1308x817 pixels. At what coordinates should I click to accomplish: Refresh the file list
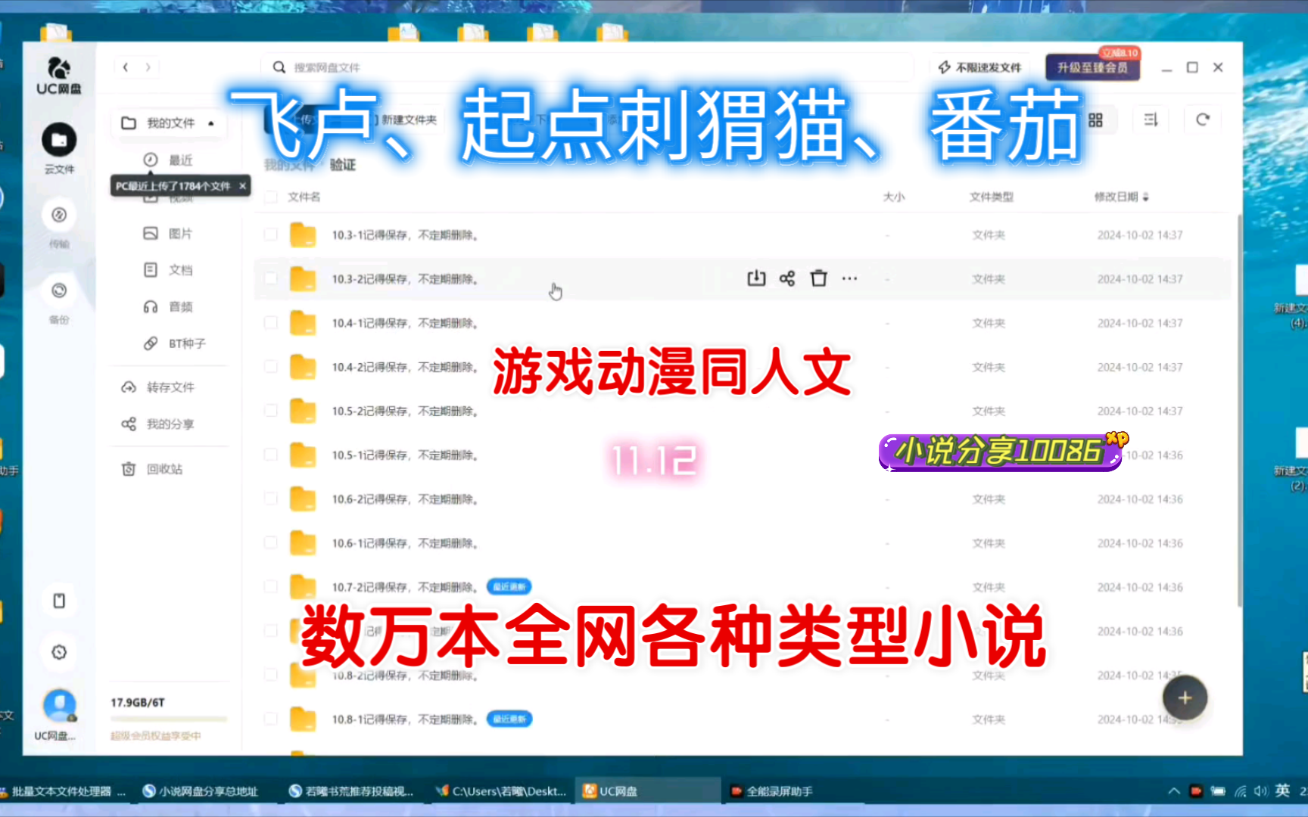[x=1203, y=120]
